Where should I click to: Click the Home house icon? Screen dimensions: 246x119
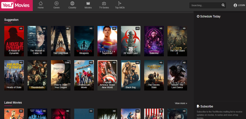point(41,3)
